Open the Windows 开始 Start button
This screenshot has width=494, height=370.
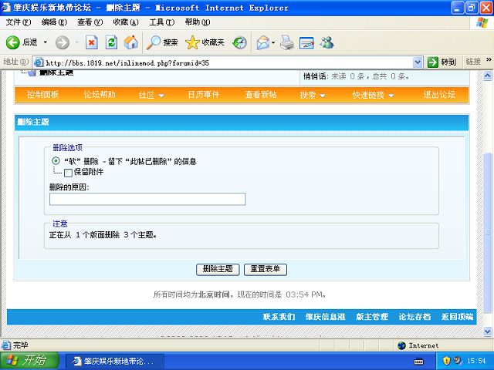coord(25,361)
